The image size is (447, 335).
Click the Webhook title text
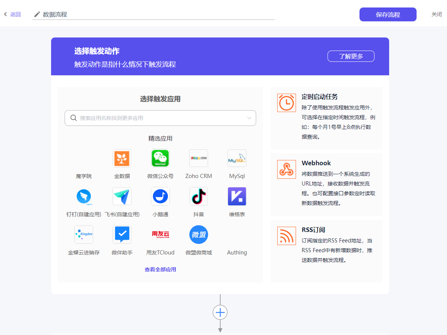[316, 163]
